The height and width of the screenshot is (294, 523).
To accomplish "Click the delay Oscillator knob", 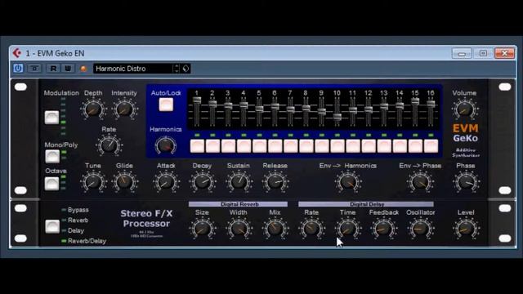I will pos(420,229).
